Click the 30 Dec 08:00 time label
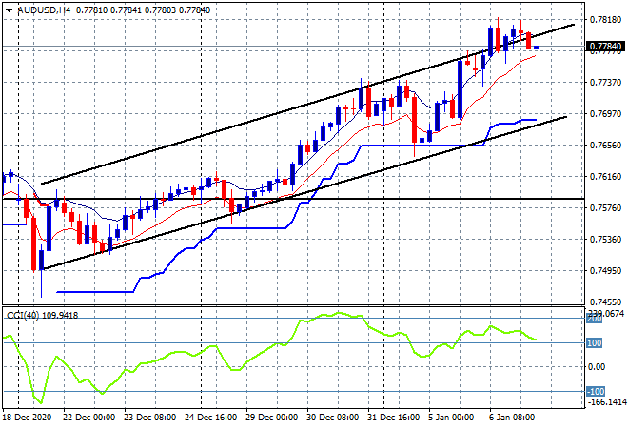This screenshot has width=628, height=428. (x=332, y=418)
